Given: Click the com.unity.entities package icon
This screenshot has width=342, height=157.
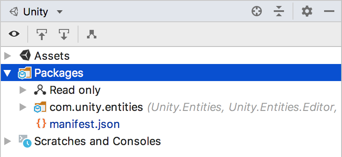Looking at the screenshot, I should pos(40,107).
